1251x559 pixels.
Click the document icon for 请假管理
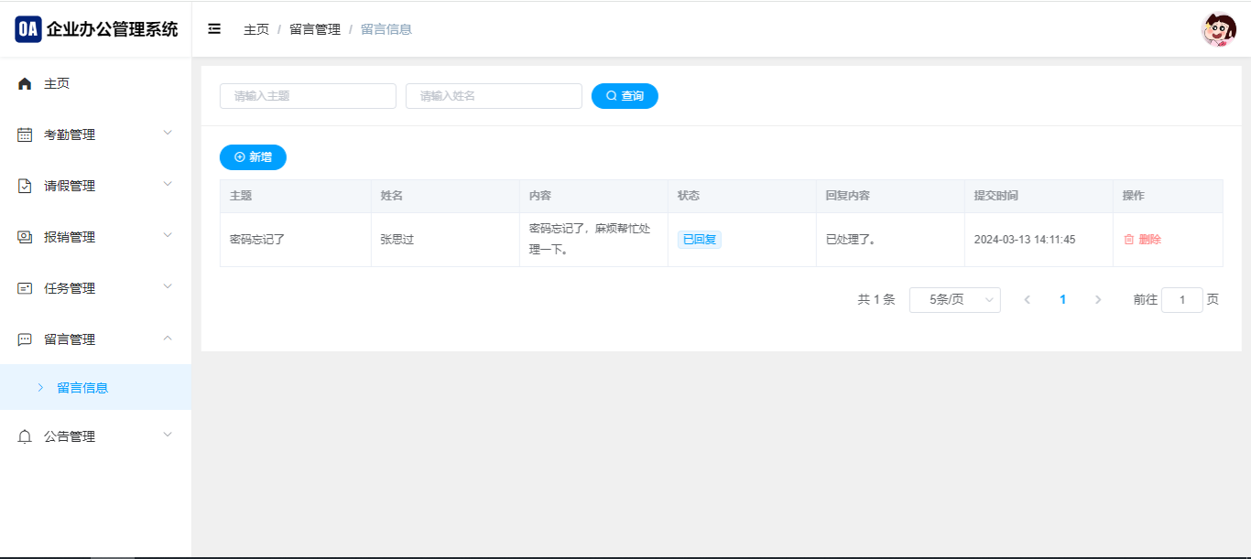pyautogui.click(x=25, y=187)
